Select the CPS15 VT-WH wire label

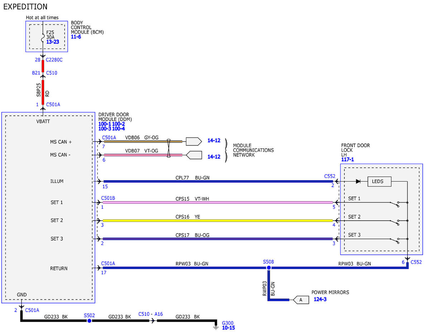pyautogui.click(x=192, y=199)
